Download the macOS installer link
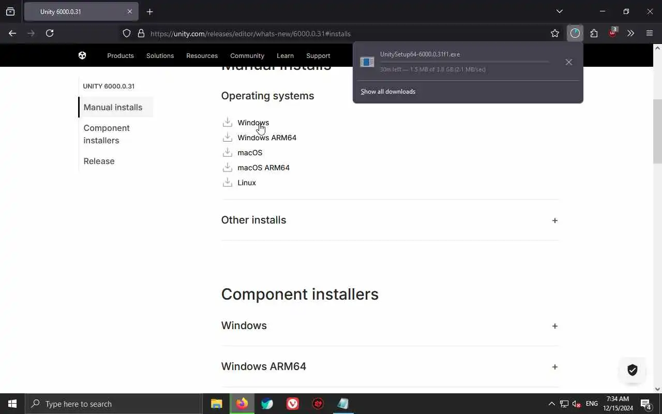 point(250,153)
